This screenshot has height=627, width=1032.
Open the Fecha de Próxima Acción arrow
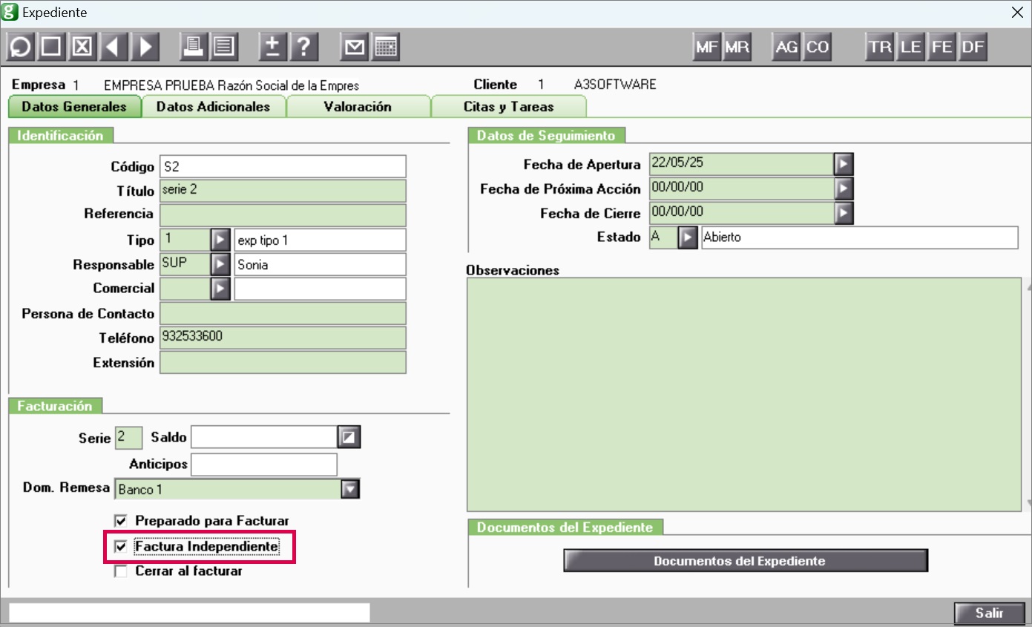coord(844,188)
